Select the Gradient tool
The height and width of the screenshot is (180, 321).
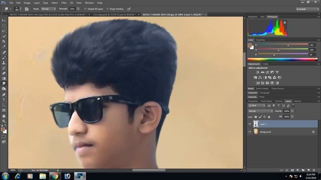pyautogui.click(x=4, y=78)
